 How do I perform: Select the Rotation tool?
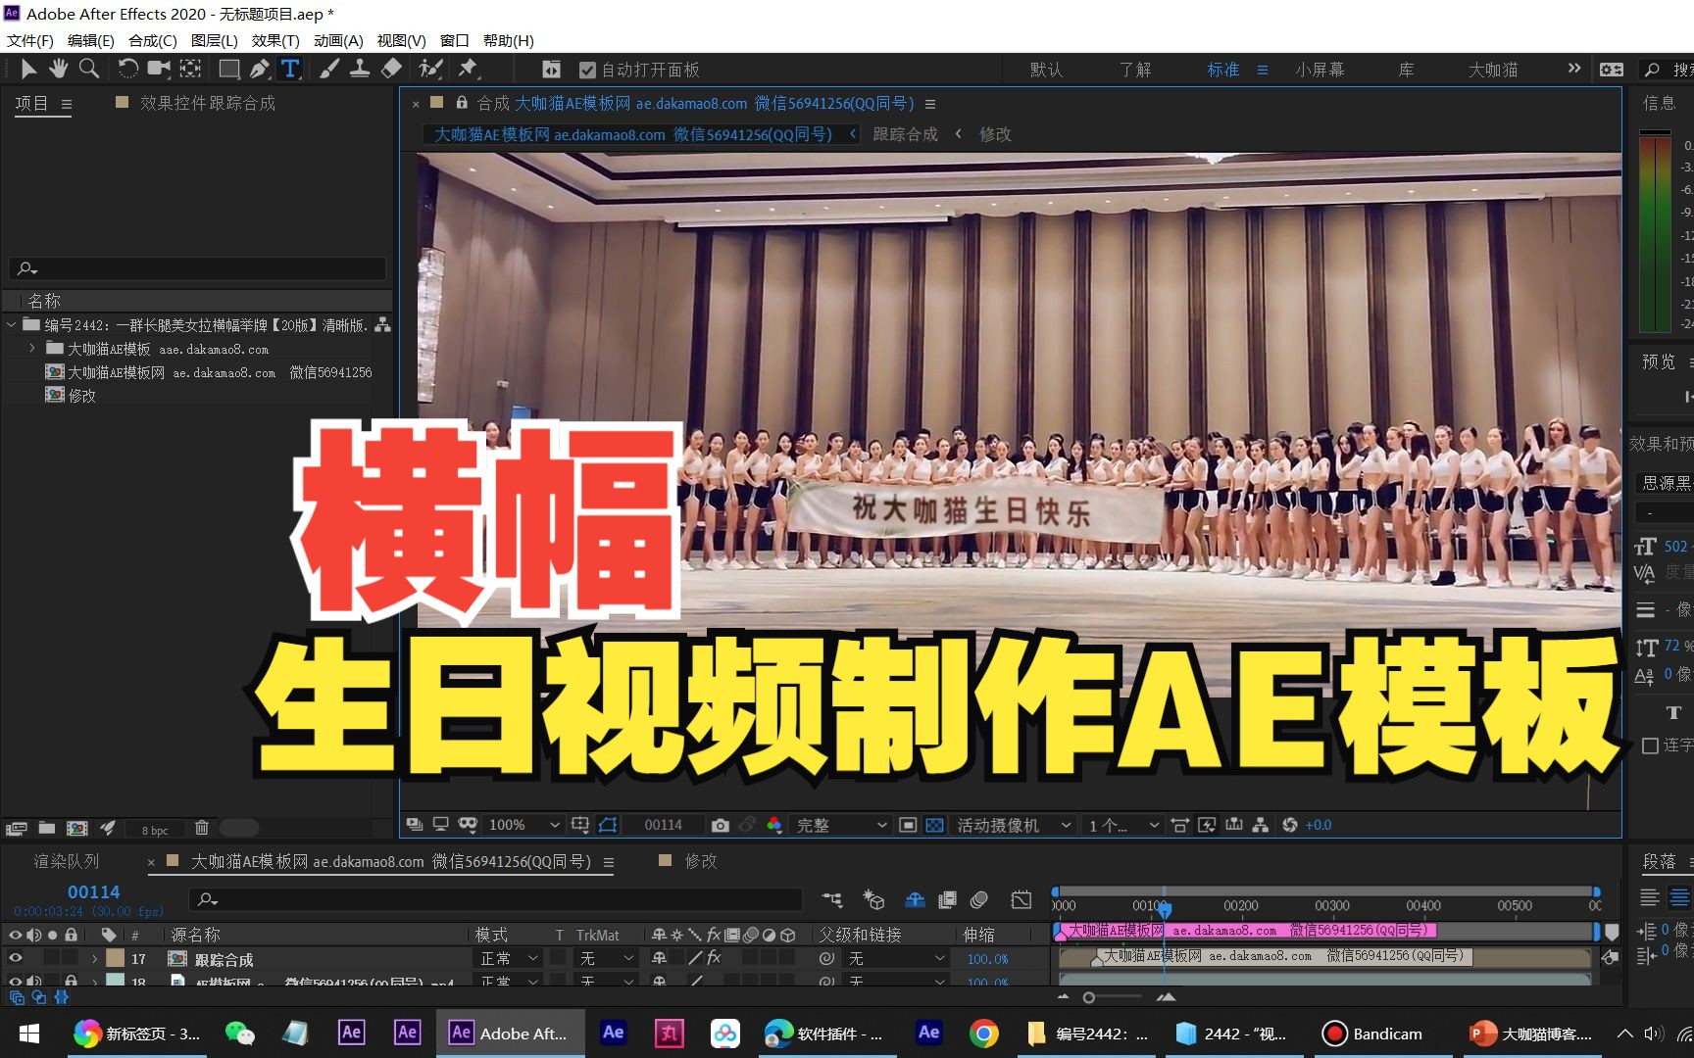pyautogui.click(x=127, y=69)
